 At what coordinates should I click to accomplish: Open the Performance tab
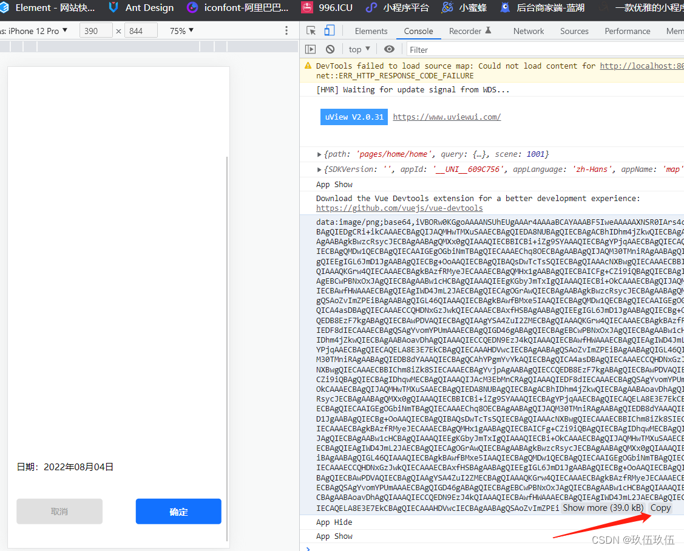(x=628, y=31)
